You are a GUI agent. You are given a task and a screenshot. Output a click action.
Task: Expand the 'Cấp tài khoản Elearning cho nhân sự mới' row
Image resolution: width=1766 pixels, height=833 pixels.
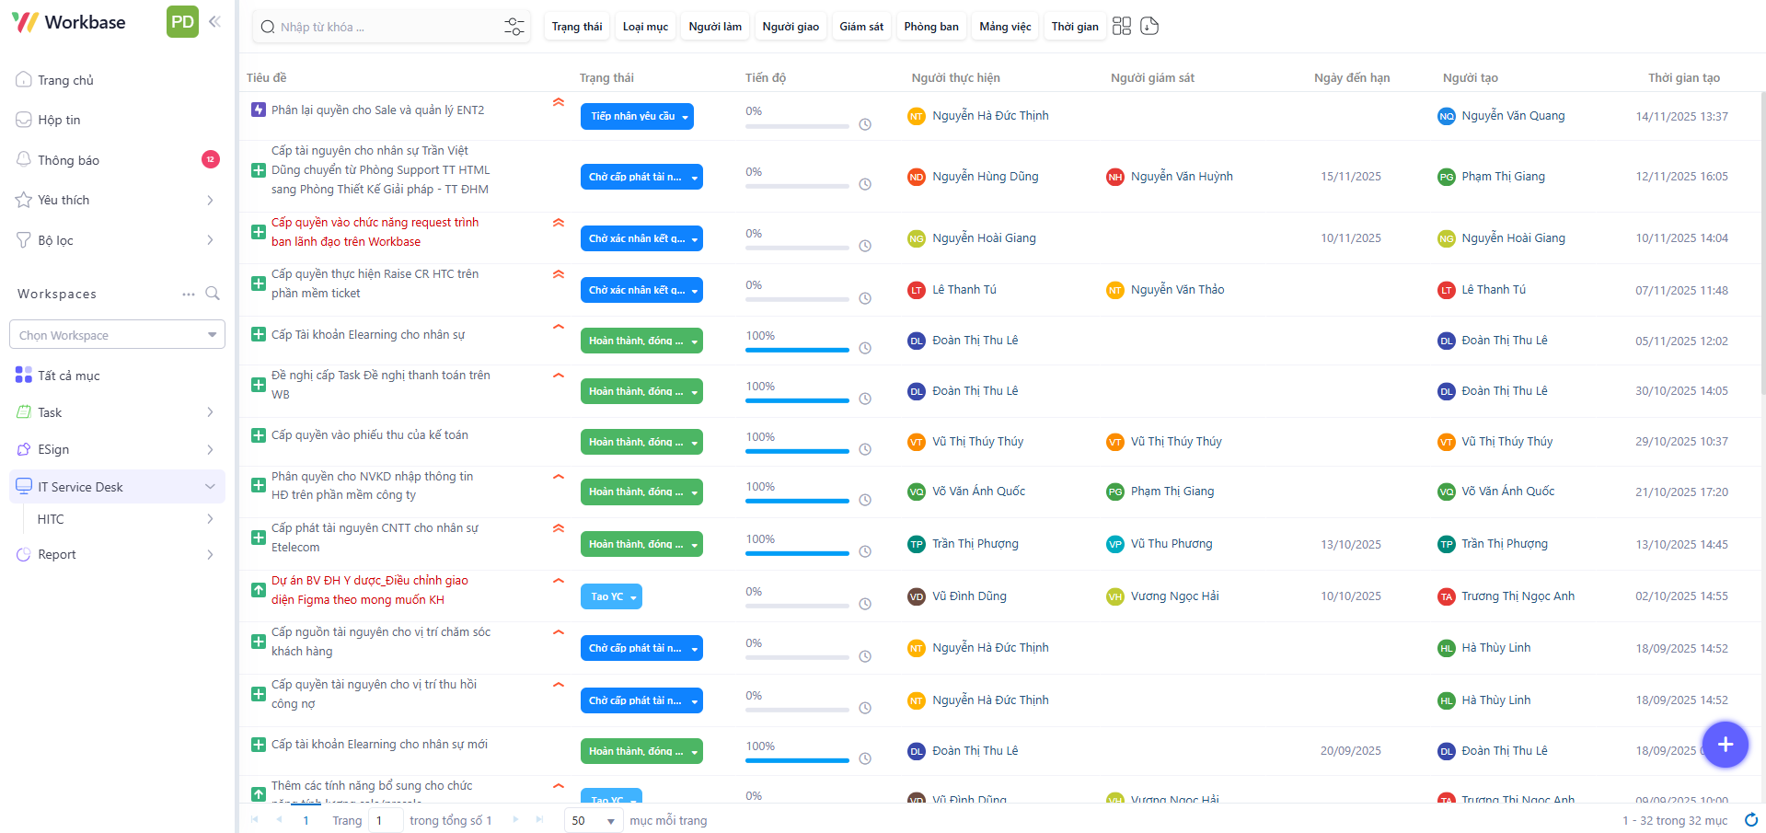coord(259,745)
